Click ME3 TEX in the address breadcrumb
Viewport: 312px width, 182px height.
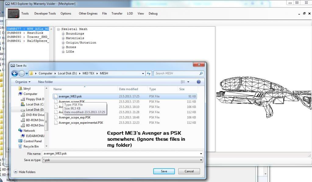click(x=88, y=73)
